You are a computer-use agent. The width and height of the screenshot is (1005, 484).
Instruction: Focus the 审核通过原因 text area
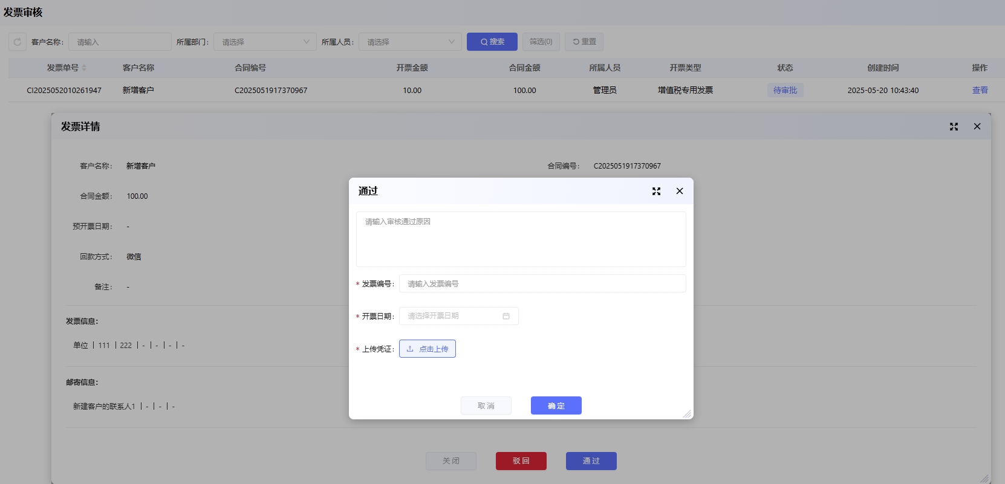pyautogui.click(x=521, y=239)
